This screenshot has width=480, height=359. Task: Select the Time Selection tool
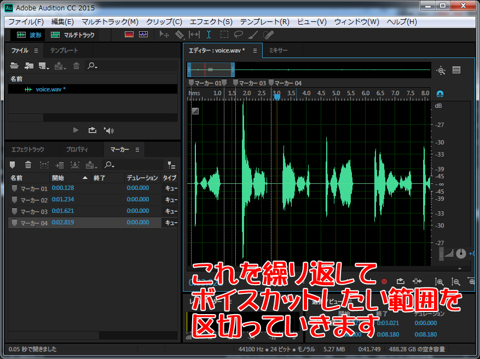[209, 34]
